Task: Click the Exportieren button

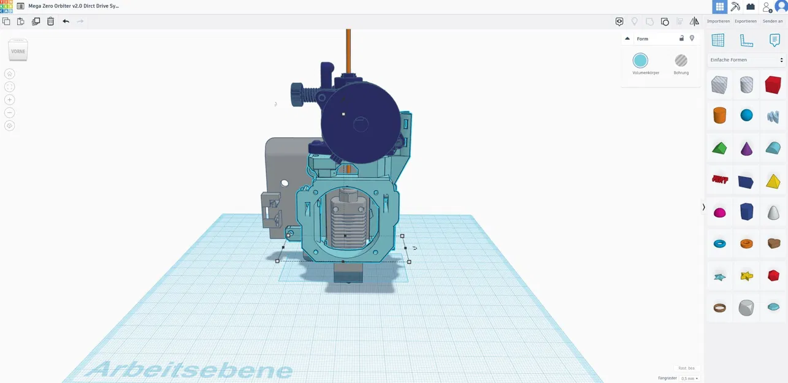Action: (x=746, y=21)
